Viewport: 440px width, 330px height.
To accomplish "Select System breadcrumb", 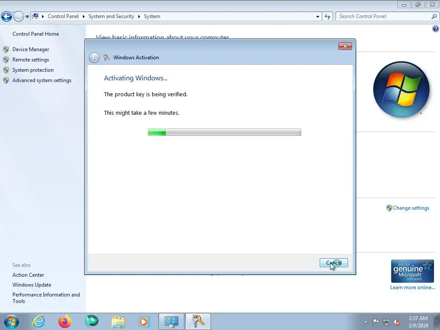I will [x=152, y=16].
